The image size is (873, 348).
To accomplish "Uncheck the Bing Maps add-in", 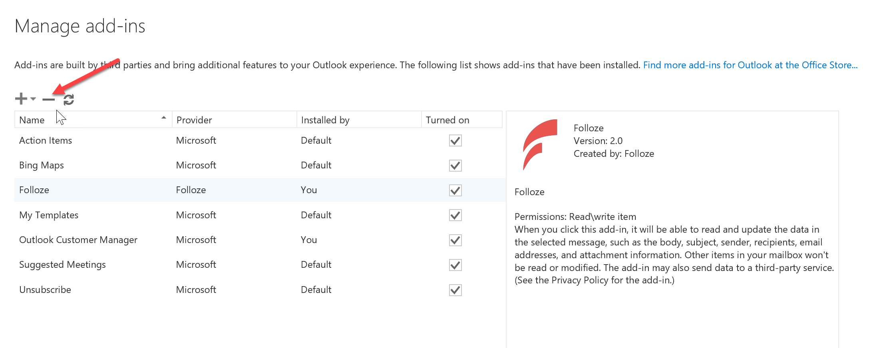I will 455,165.
